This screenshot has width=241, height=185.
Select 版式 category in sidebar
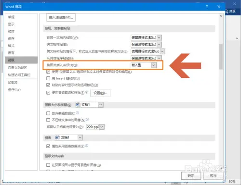coord(21,46)
